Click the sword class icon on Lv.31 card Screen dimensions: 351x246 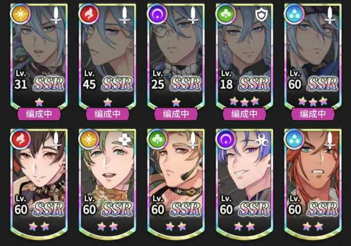coord(56,15)
